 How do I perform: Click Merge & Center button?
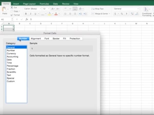[100, 14]
